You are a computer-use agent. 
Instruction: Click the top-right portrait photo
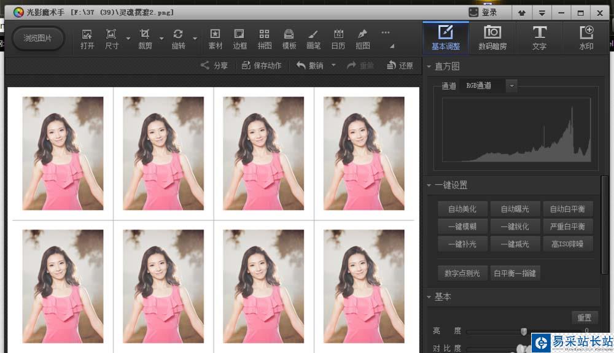(x=363, y=153)
